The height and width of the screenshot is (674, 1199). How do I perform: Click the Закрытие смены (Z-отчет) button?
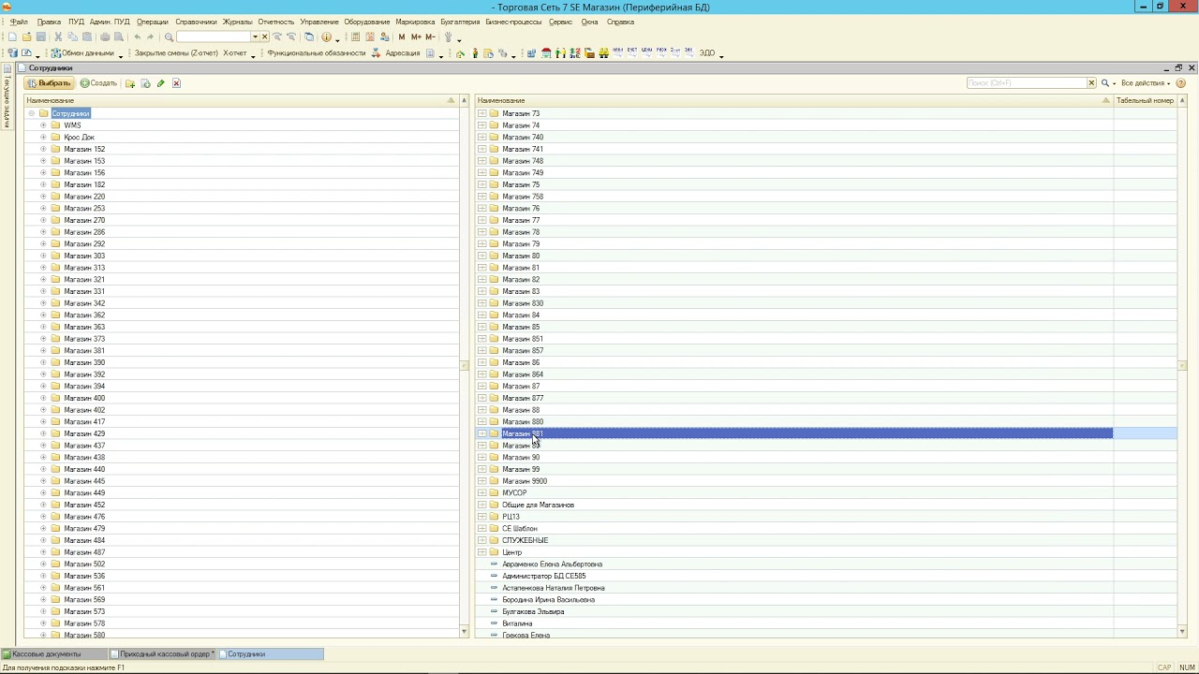tap(174, 53)
